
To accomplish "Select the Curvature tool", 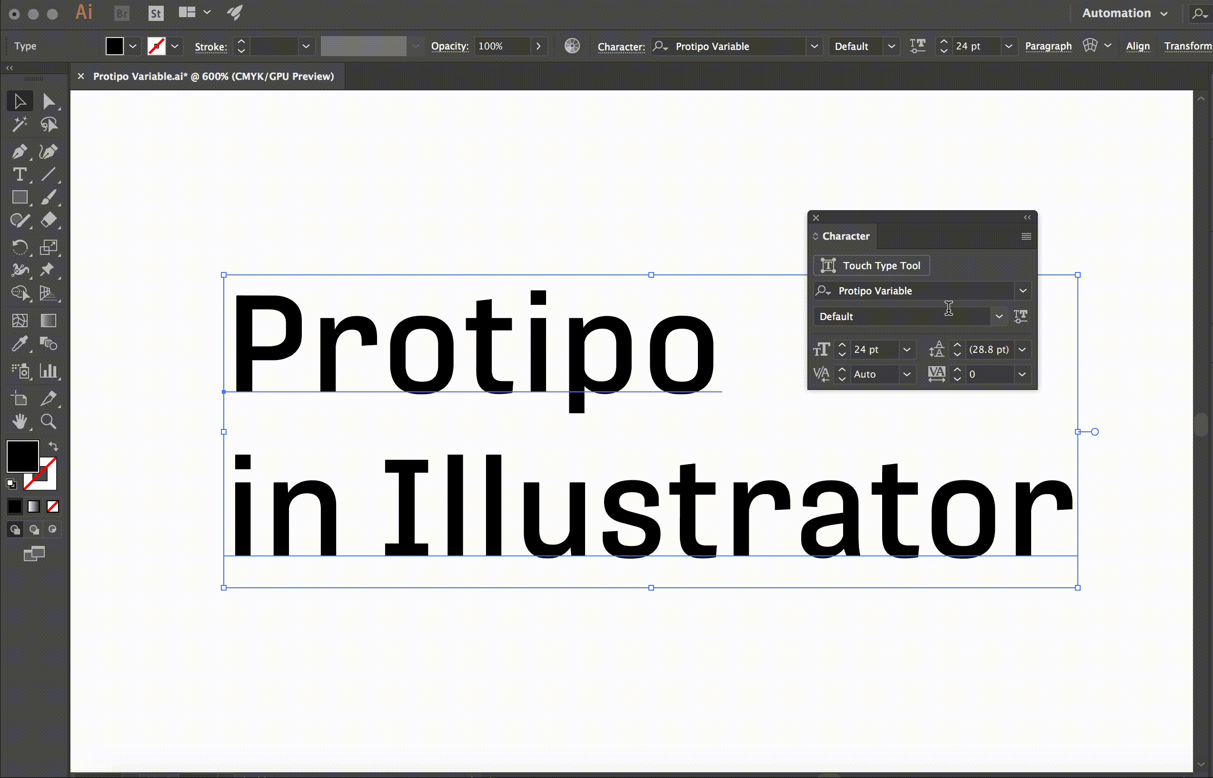I will 49,152.
